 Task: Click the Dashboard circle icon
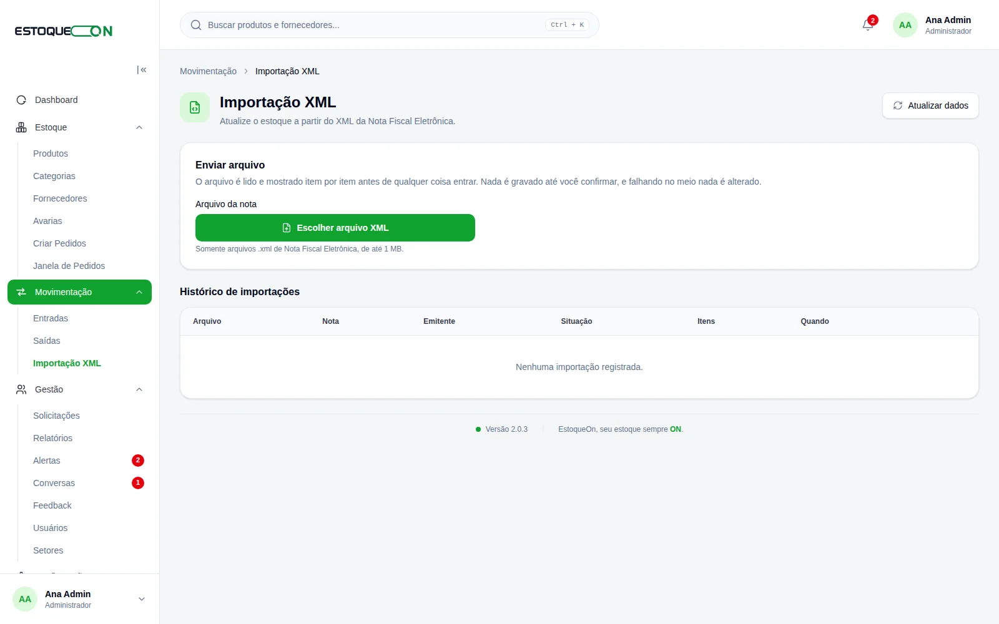click(21, 100)
